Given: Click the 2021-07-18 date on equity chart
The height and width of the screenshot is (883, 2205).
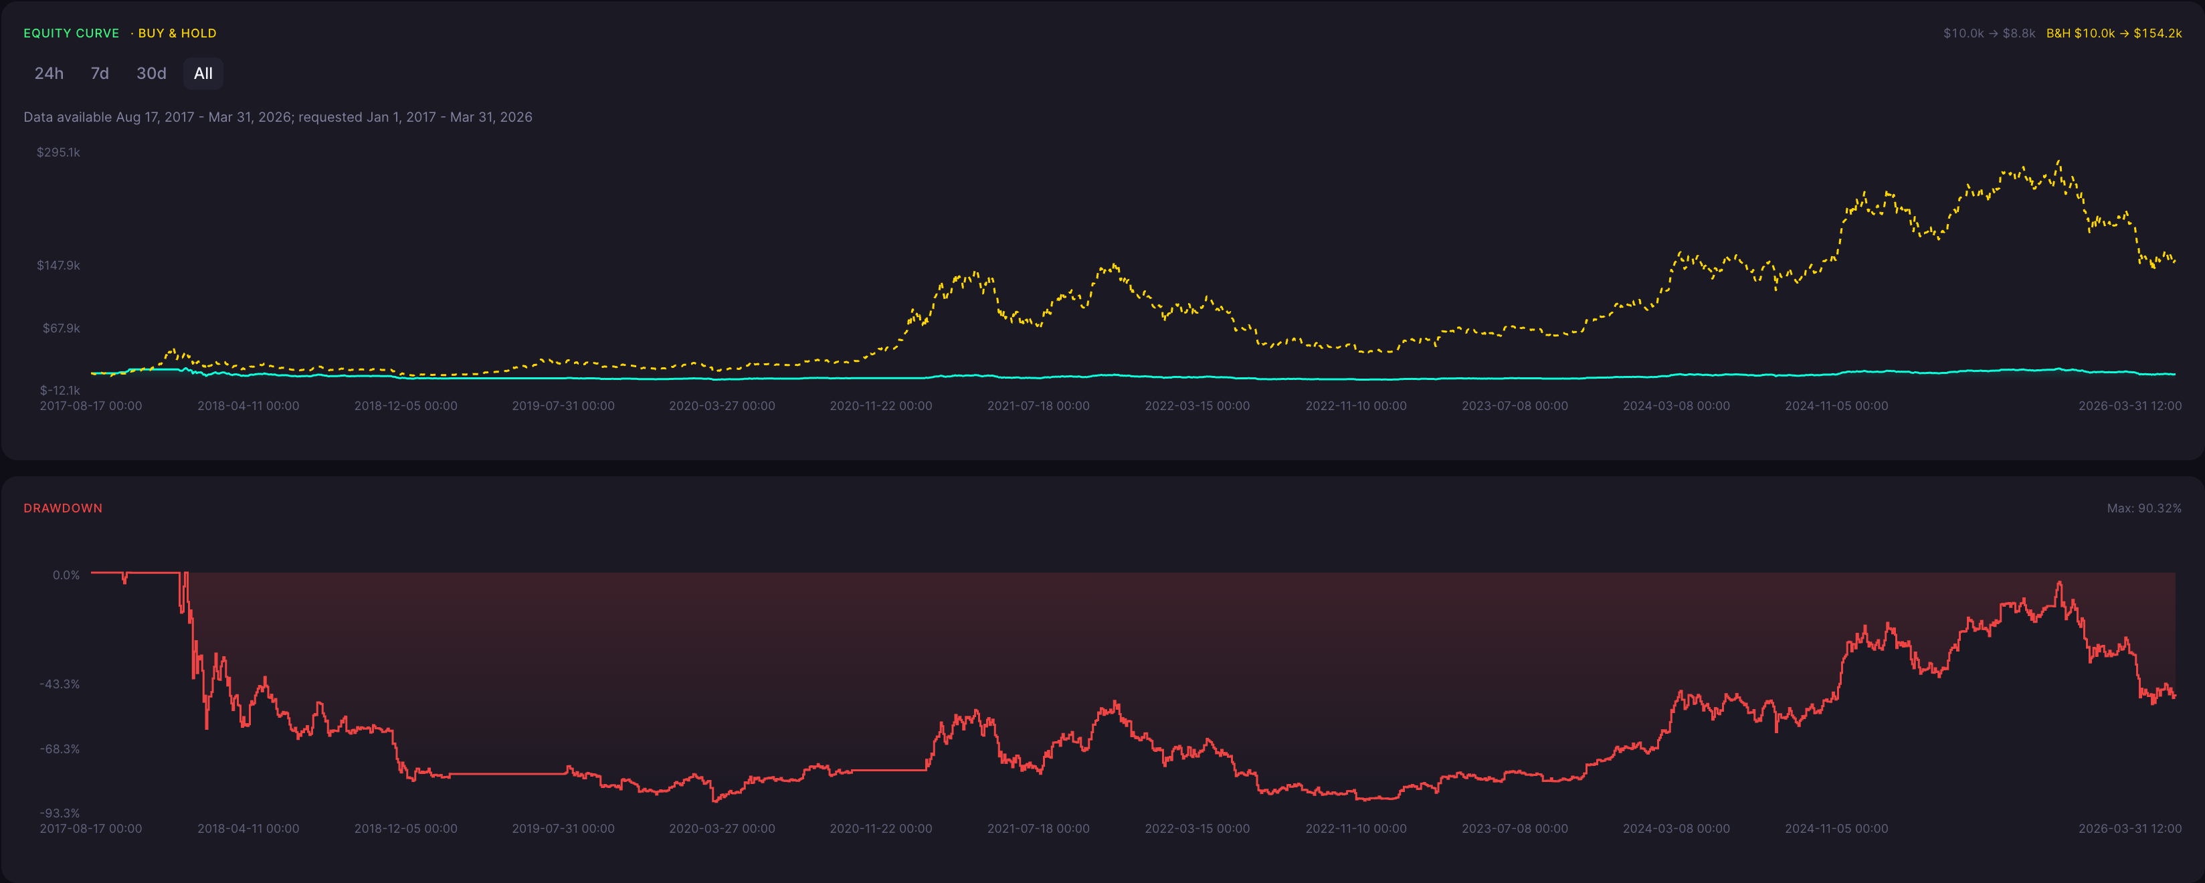Looking at the screenshot, I should [x=1038, y=405].
